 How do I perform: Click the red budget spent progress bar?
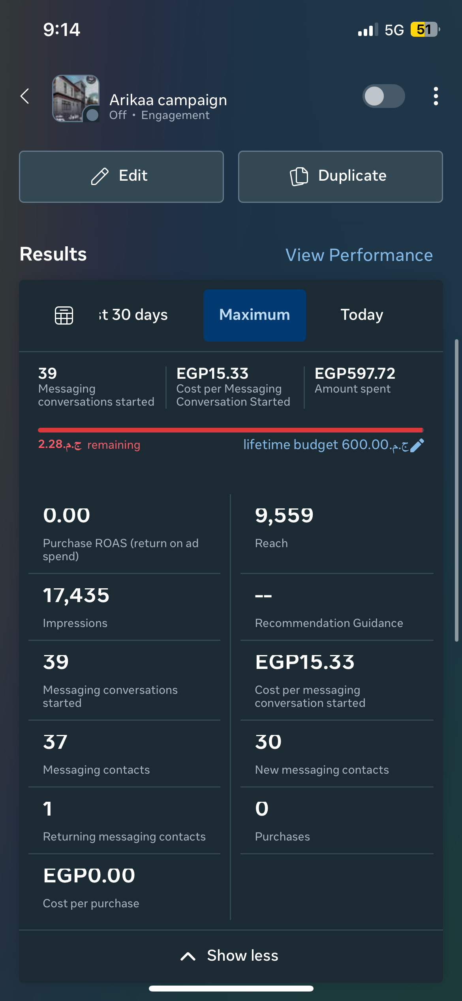pos(231,430)
